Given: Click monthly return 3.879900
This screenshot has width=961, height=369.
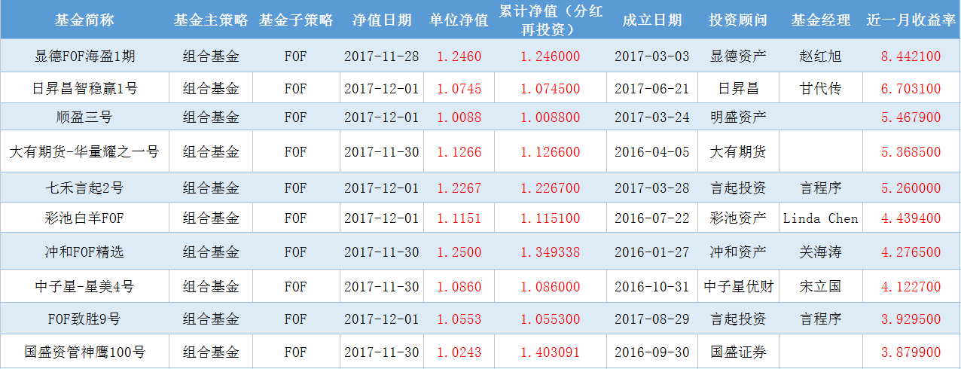Looking at the screenshot, I should click(911, 352).
